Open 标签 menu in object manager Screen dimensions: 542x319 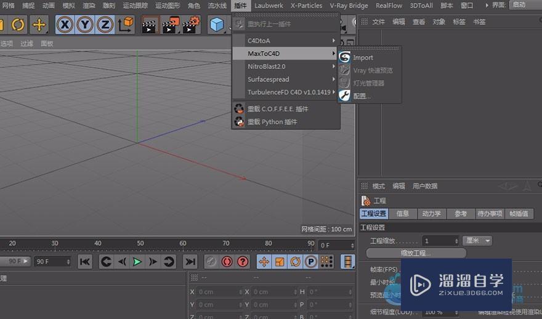[459, 22]
